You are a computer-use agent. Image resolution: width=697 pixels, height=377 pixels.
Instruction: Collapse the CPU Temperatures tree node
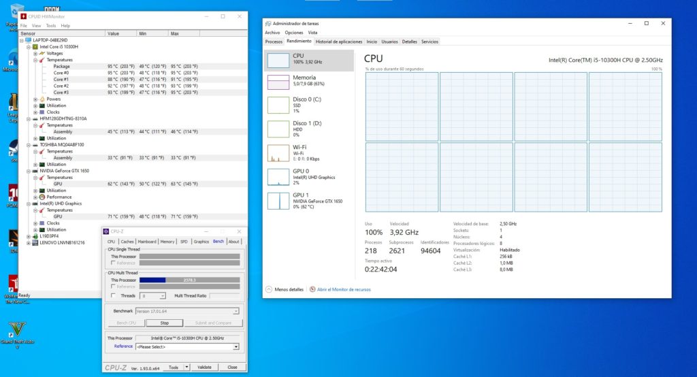point(35,60)
